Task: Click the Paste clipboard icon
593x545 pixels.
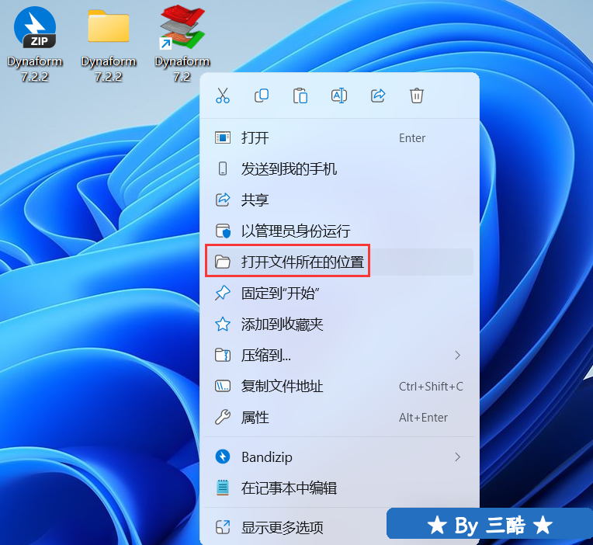Action: [x=300, y=95]
